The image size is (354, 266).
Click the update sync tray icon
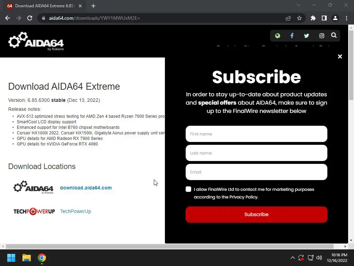(x=301, y=258)
